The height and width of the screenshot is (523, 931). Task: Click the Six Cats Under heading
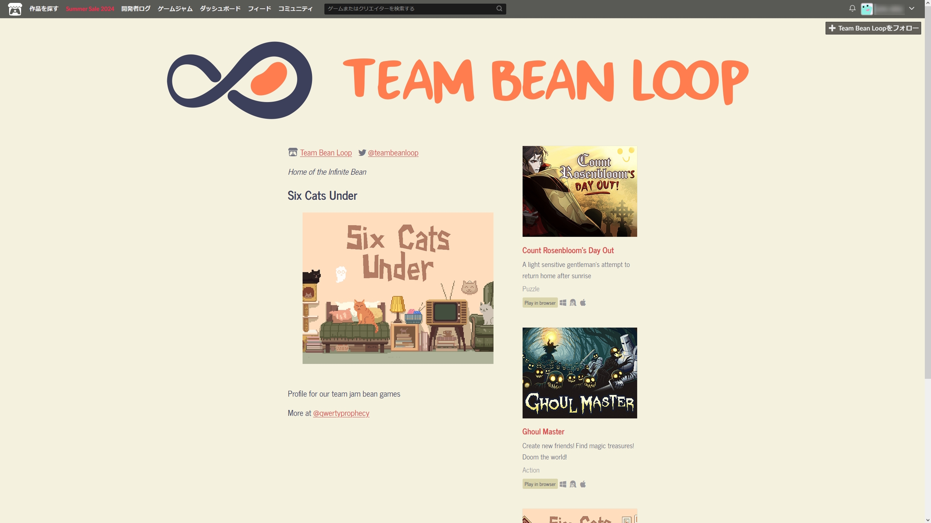[322, 196]
